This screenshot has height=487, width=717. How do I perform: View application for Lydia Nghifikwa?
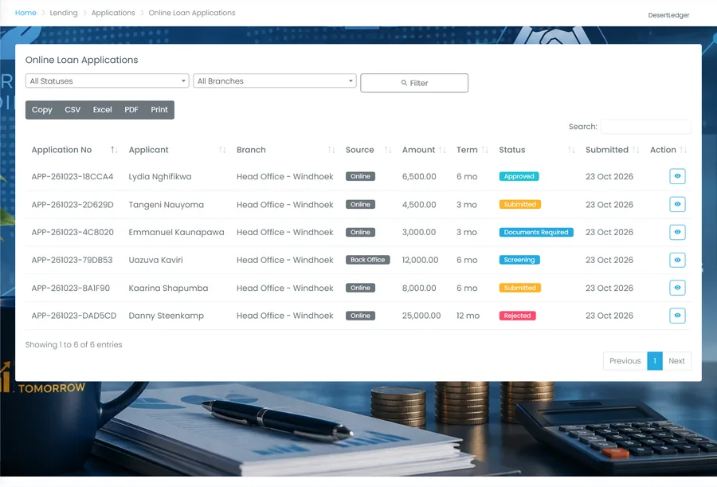tap(677, 176)
